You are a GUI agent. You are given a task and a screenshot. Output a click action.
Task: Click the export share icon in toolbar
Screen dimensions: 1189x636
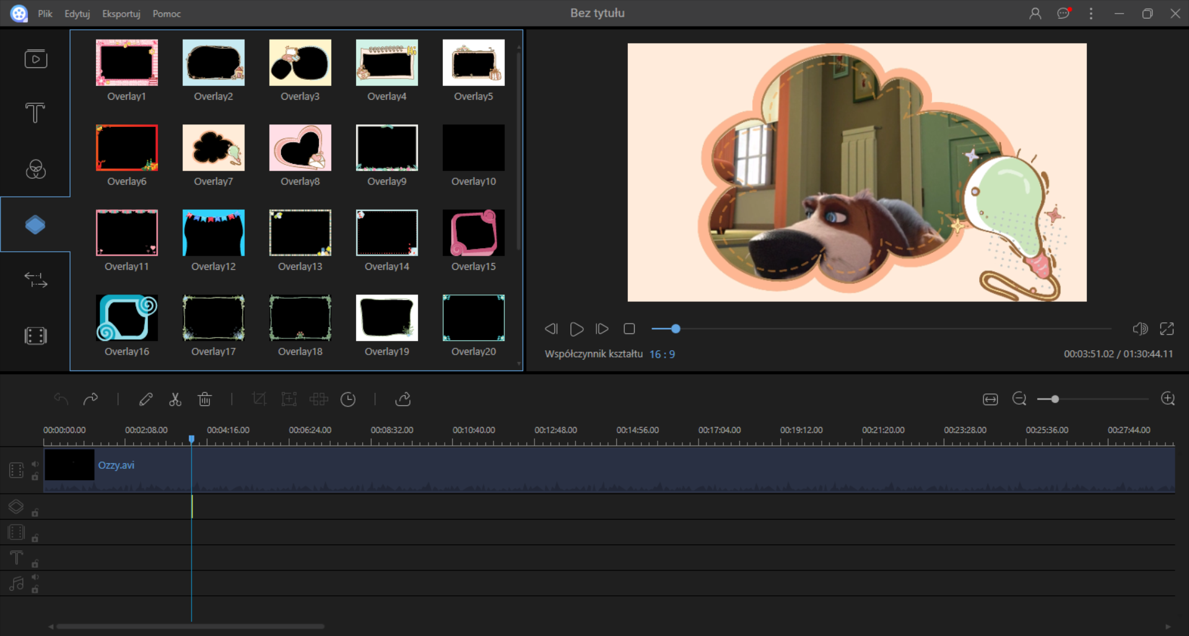pyautogui.click(x=403, y=400)
